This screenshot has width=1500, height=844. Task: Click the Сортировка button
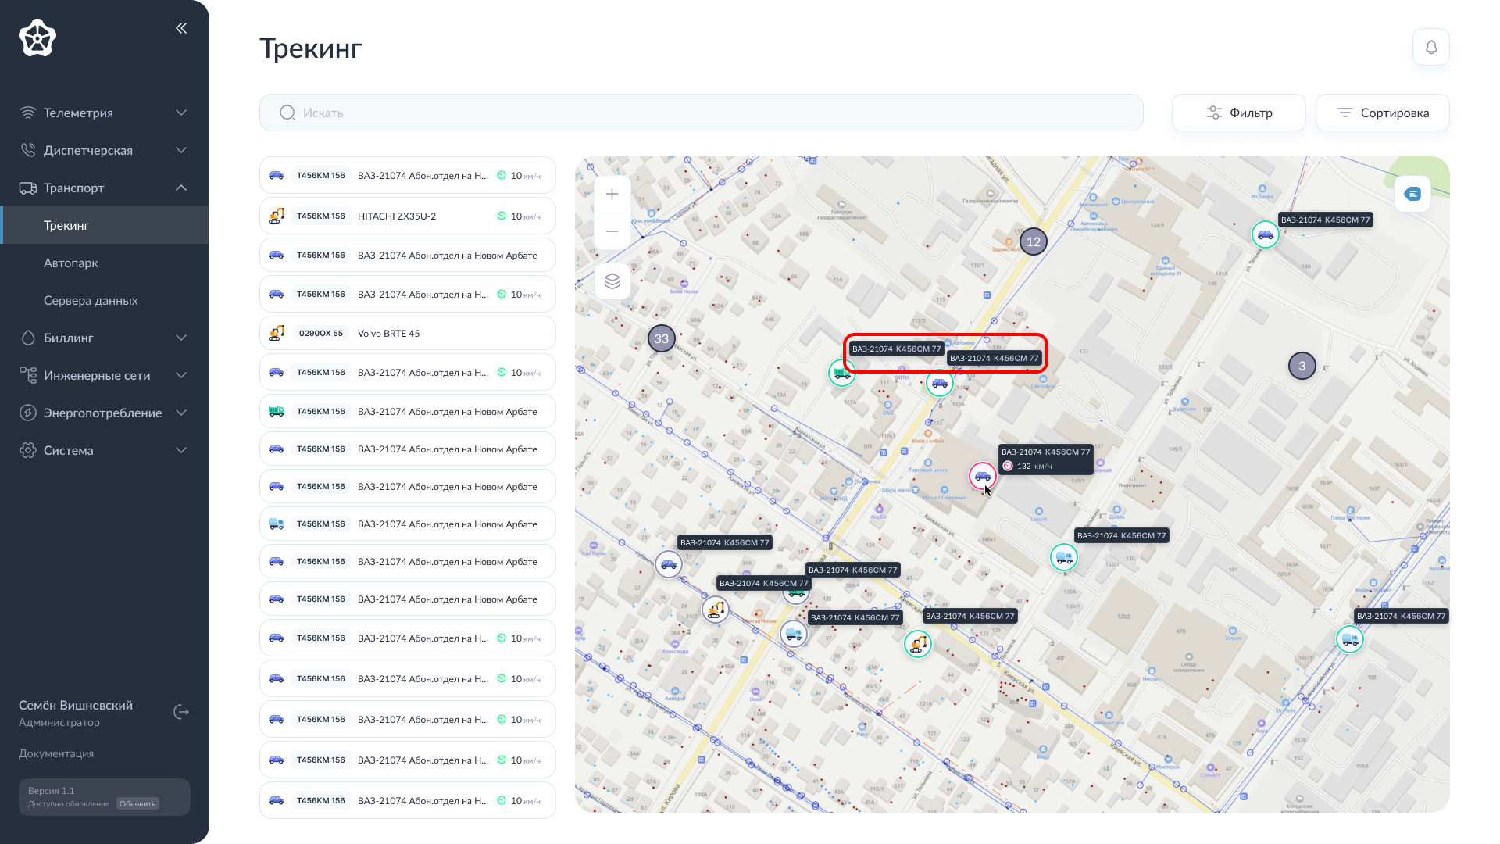1382,113
